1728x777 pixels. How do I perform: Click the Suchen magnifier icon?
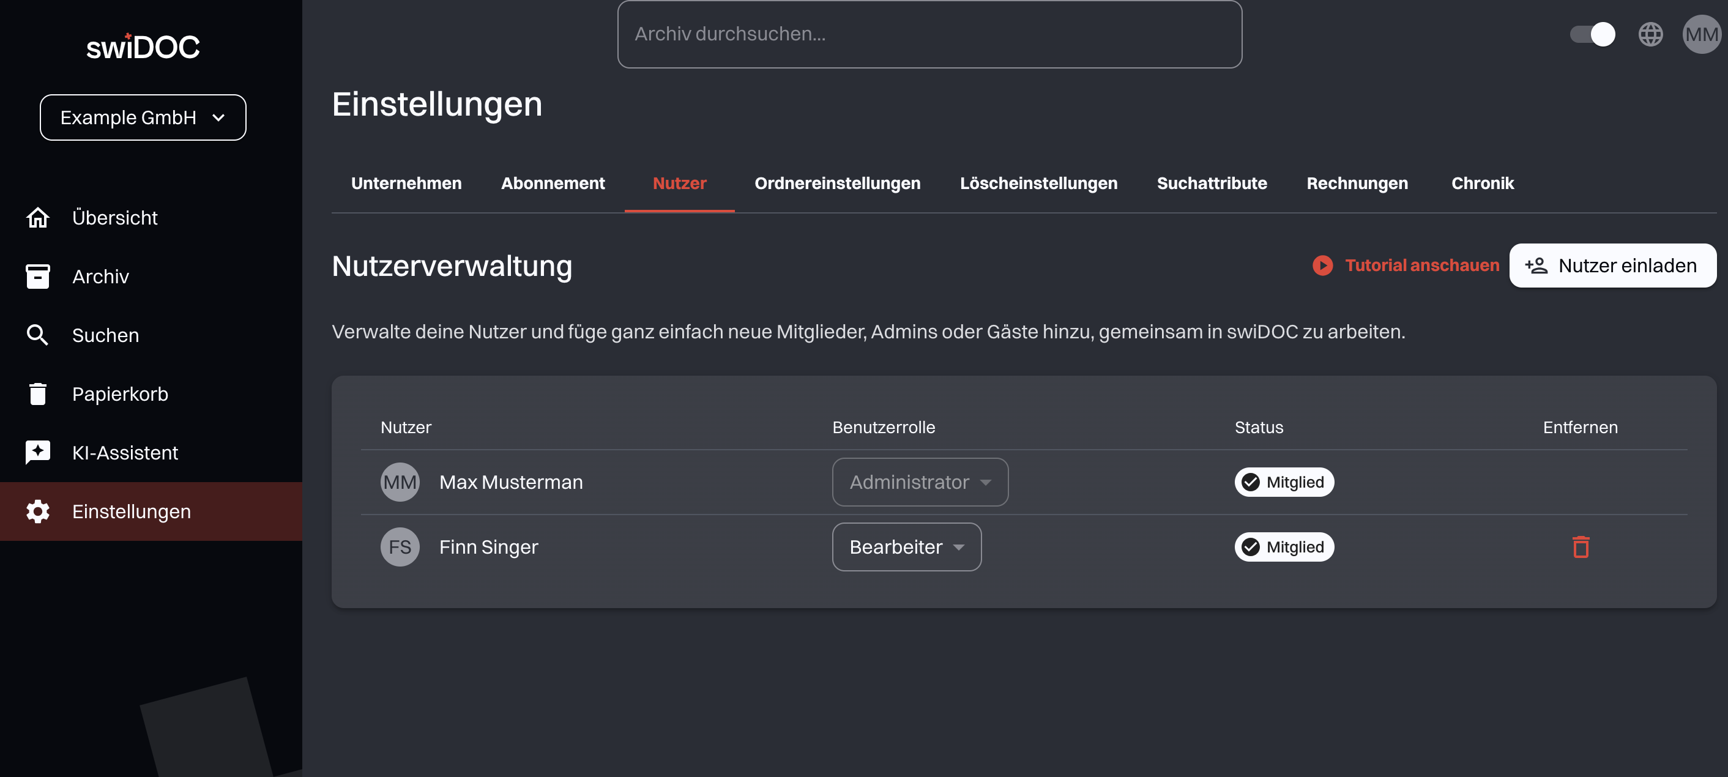tap(37, 335)
